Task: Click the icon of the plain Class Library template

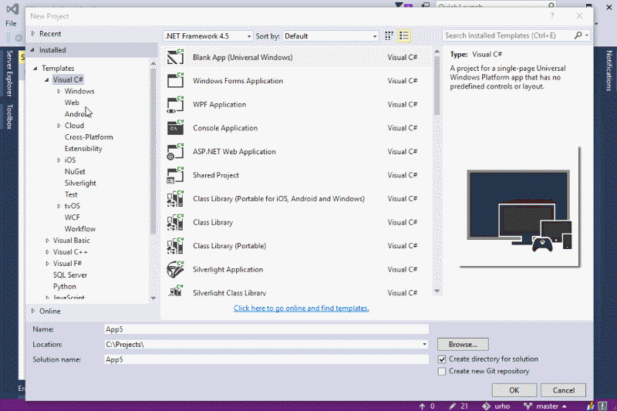Action: tap(176, 222)
